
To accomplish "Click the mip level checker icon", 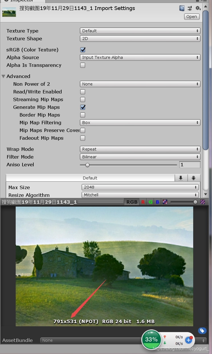I will tap(203, 202).
